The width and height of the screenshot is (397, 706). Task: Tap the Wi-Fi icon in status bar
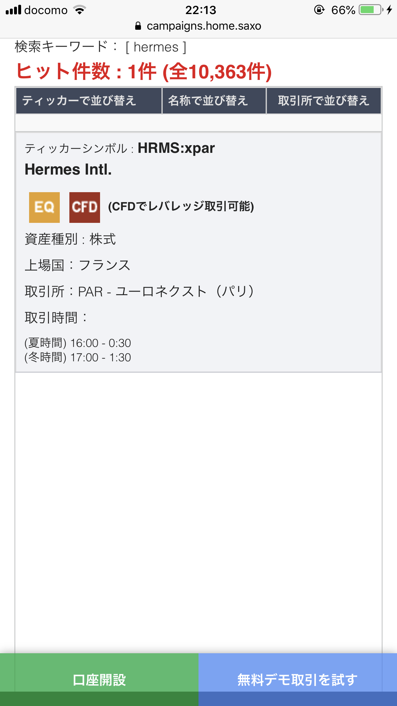[80, 10]
